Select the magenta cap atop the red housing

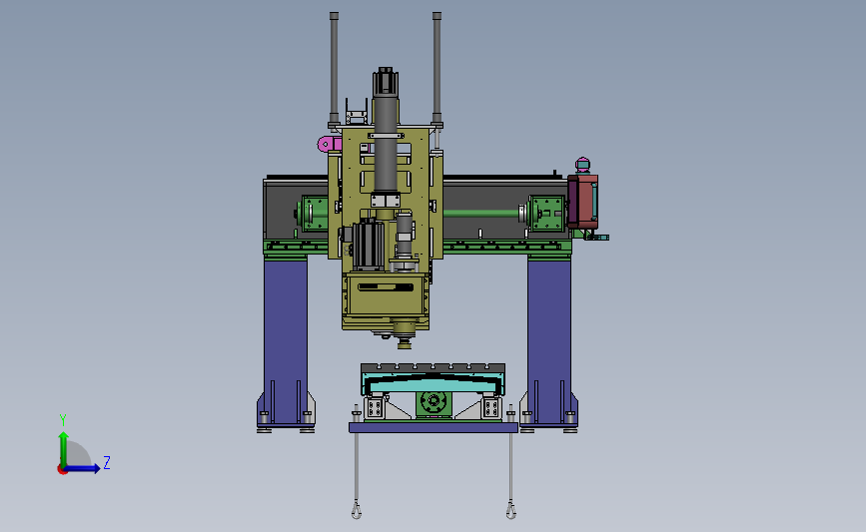pos(582,165)
